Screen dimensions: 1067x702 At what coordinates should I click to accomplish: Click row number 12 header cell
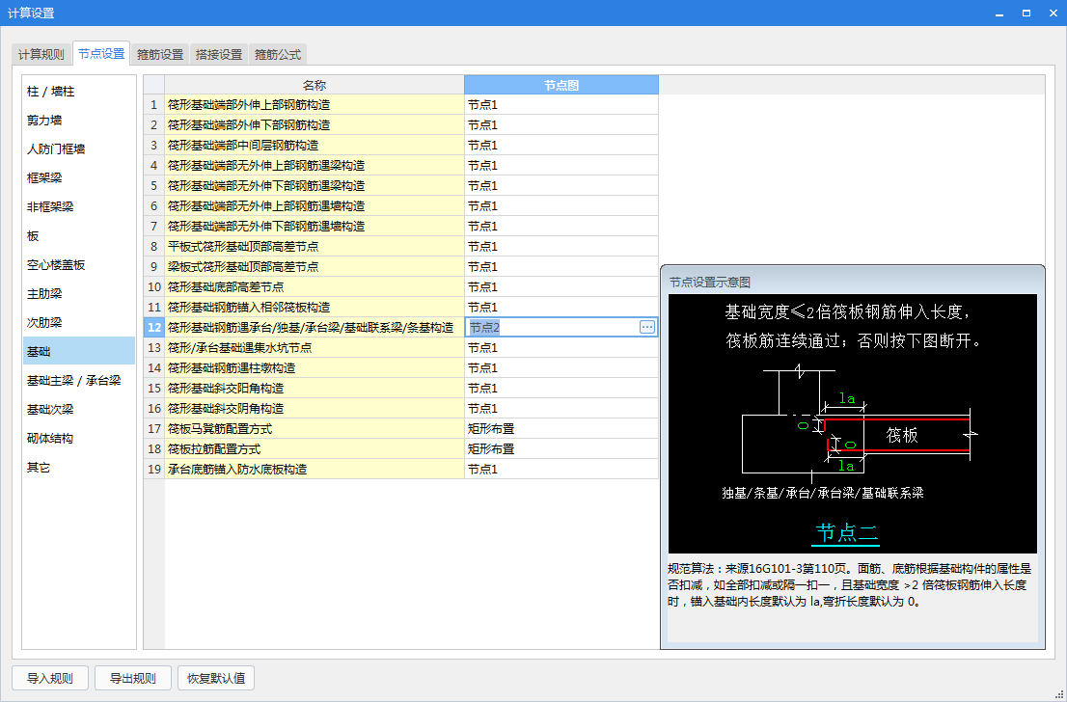pyautogui.click(x=154, y=327)
